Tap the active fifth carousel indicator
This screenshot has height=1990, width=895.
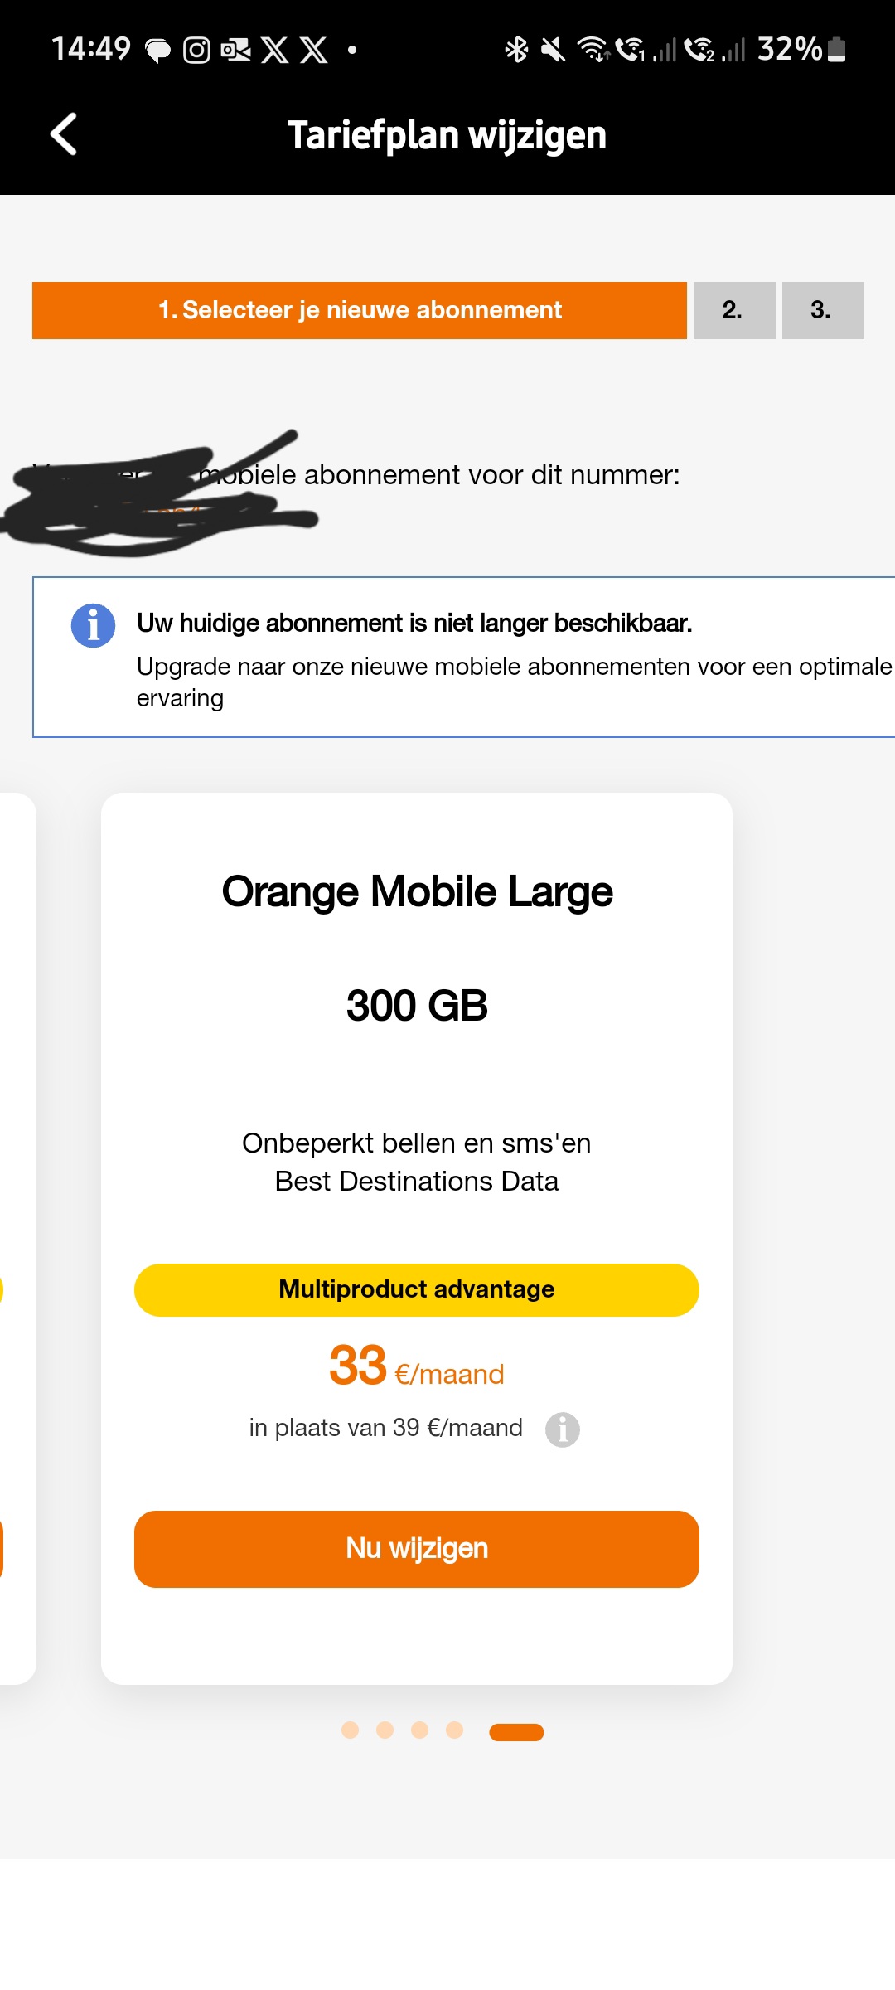[516, 1731]
